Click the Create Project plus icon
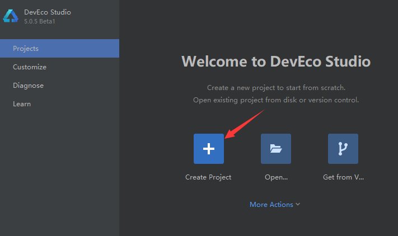The width and height of the screenshot is (398, 236). (209, 149)
